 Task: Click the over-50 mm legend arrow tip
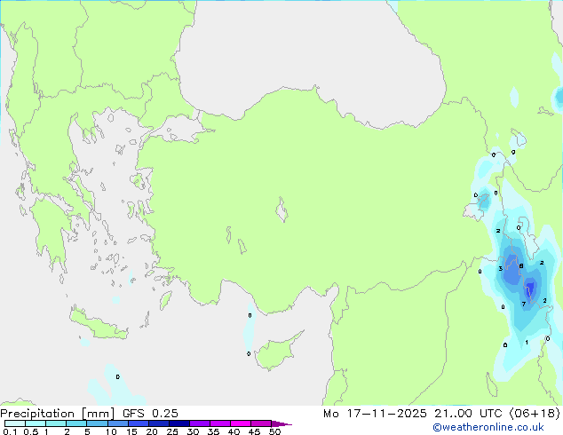click(281, 423)
